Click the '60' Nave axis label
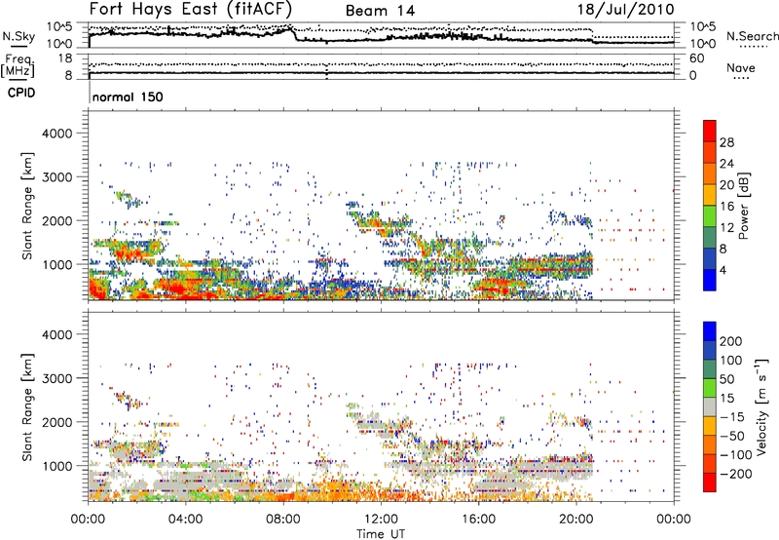 (696, 58)
